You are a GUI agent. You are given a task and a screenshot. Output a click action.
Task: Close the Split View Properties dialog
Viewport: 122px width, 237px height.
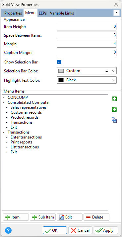pos(116,4)
